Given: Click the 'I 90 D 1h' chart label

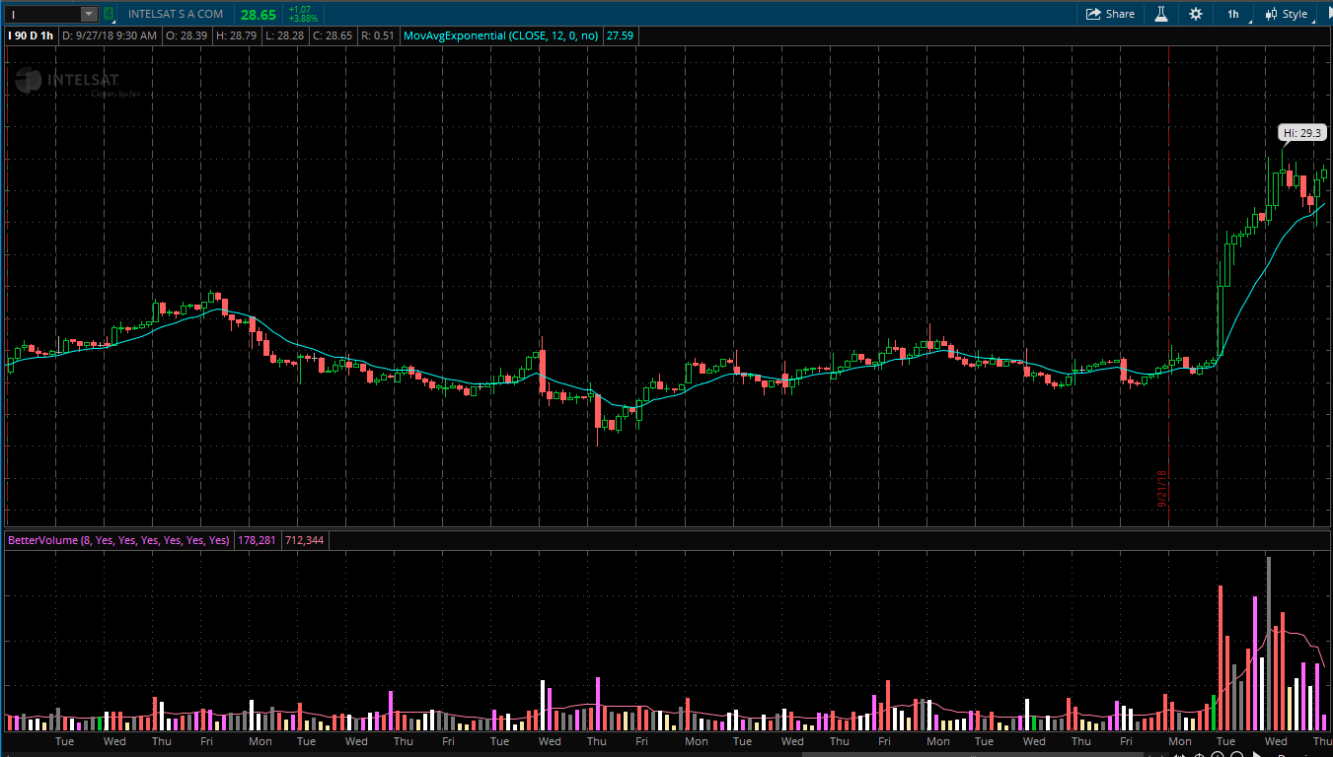Looking at the screenshot, I should 31,35.
